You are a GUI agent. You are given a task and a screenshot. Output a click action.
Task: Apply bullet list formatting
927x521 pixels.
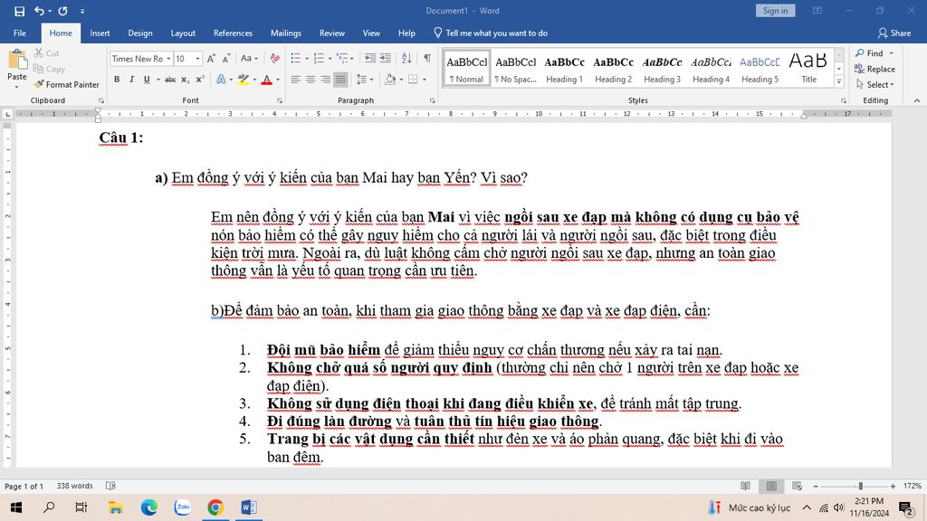click(x=296, y=59)
